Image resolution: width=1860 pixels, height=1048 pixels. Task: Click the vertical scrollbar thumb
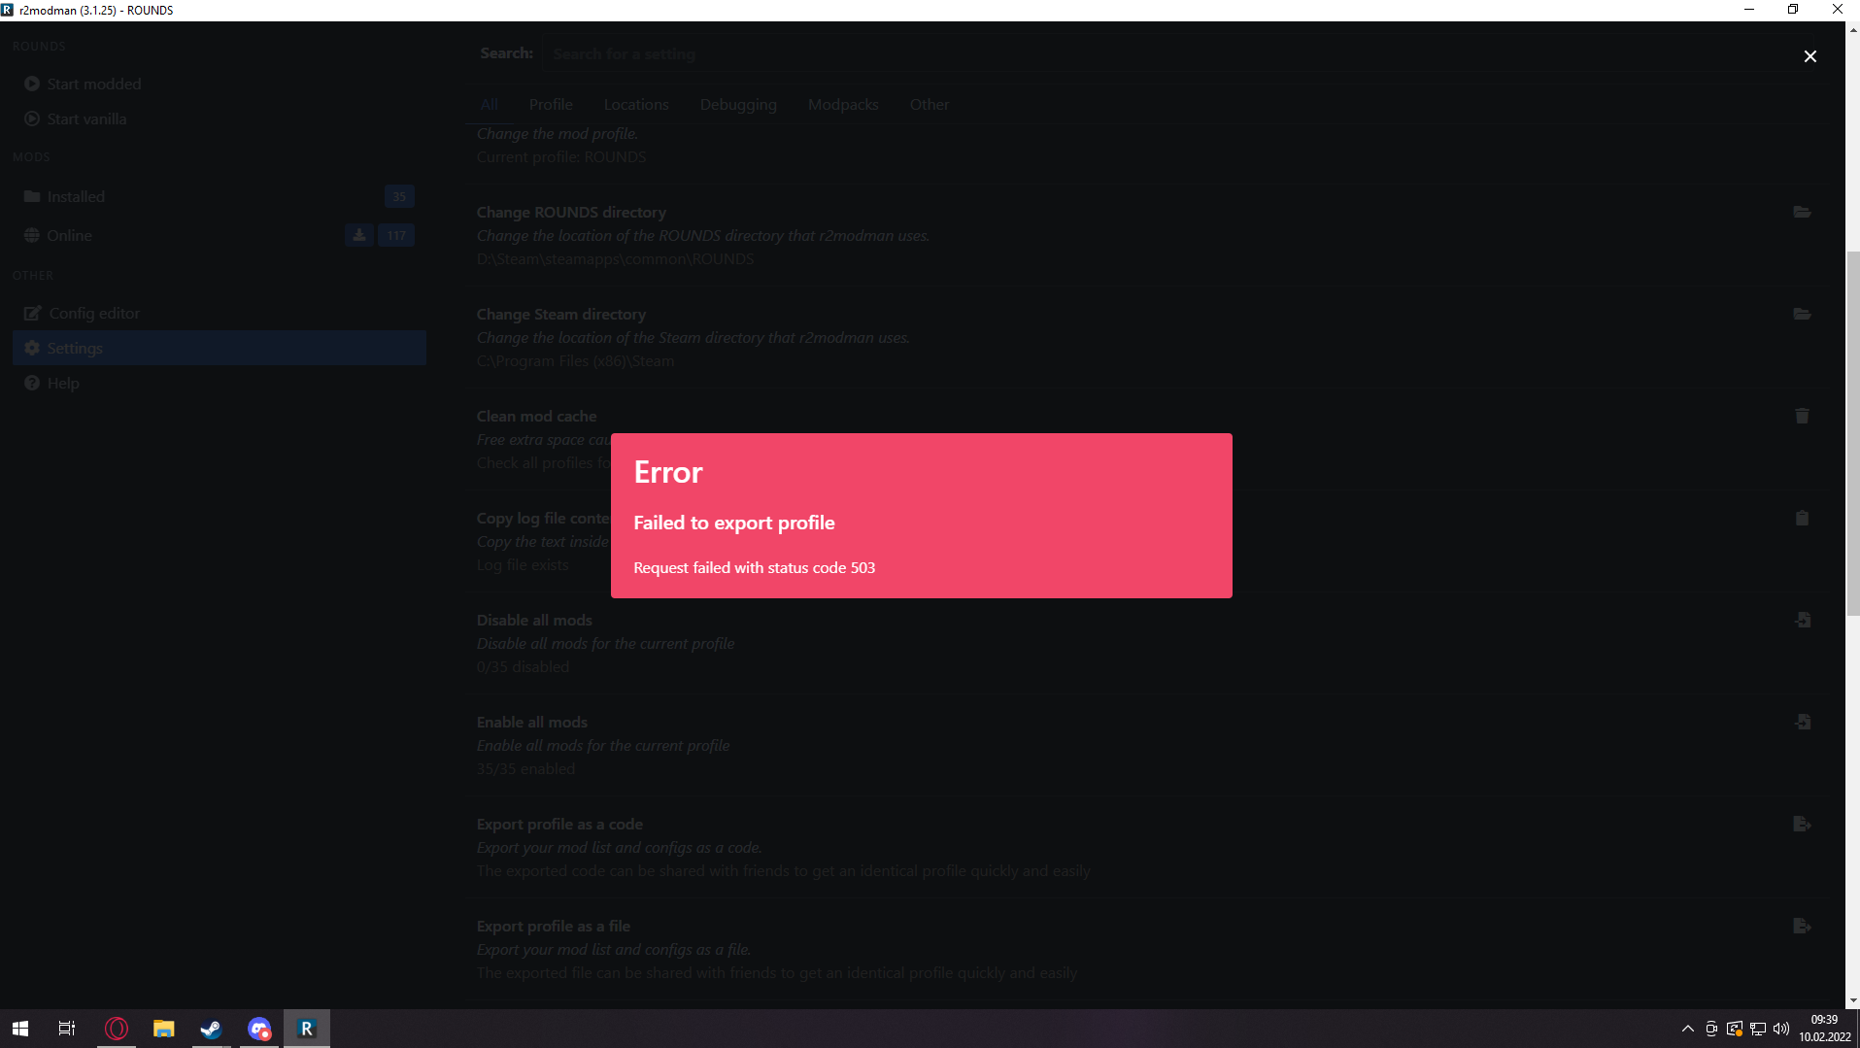pos(1852,433)
